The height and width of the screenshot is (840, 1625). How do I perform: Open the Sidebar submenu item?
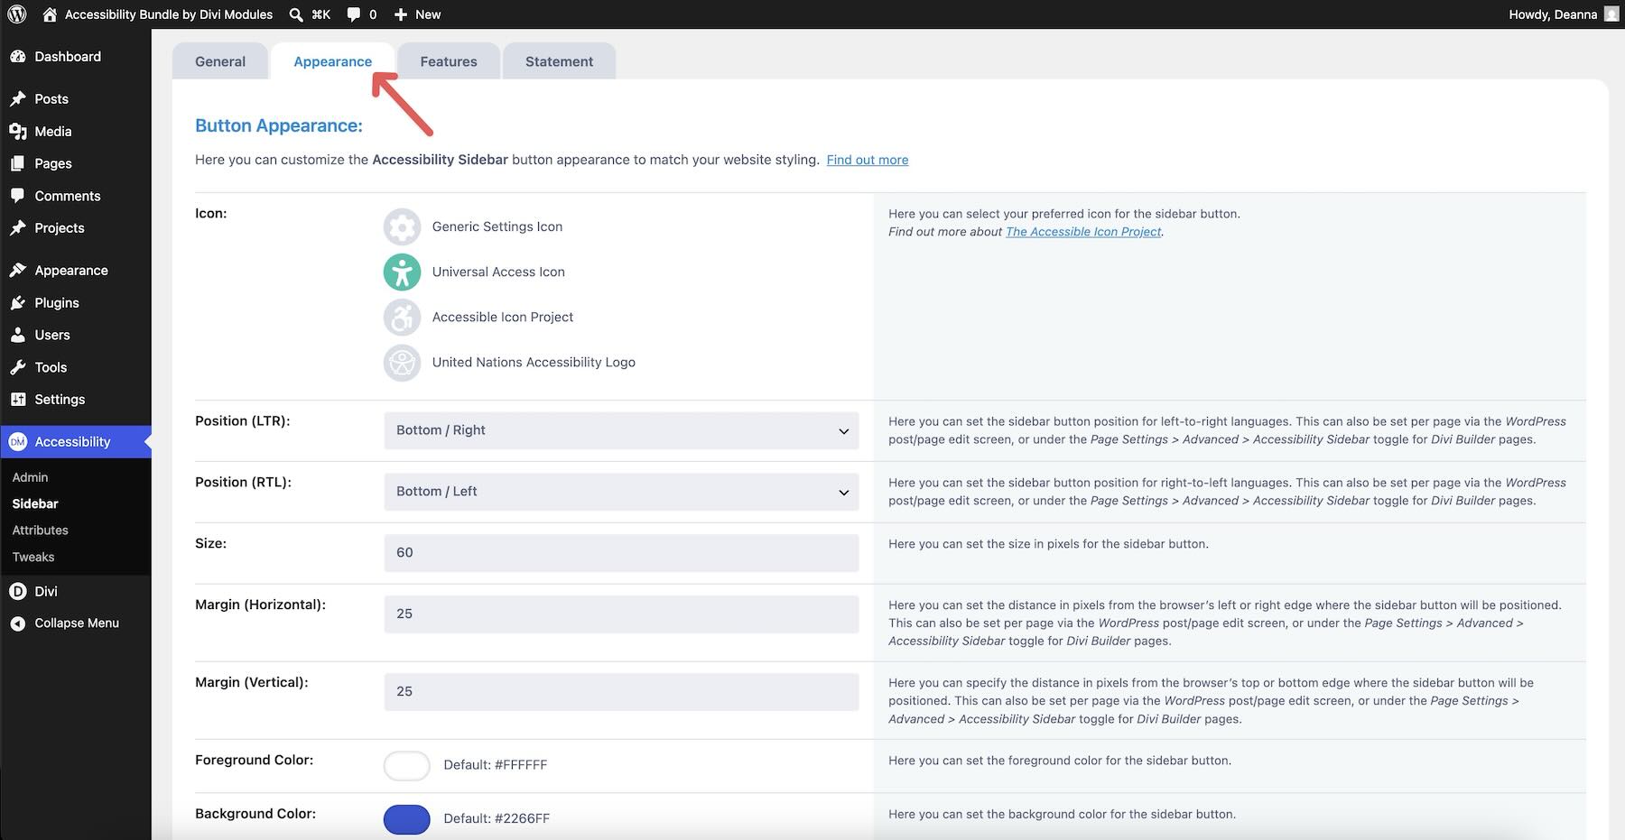pos(35,503)
